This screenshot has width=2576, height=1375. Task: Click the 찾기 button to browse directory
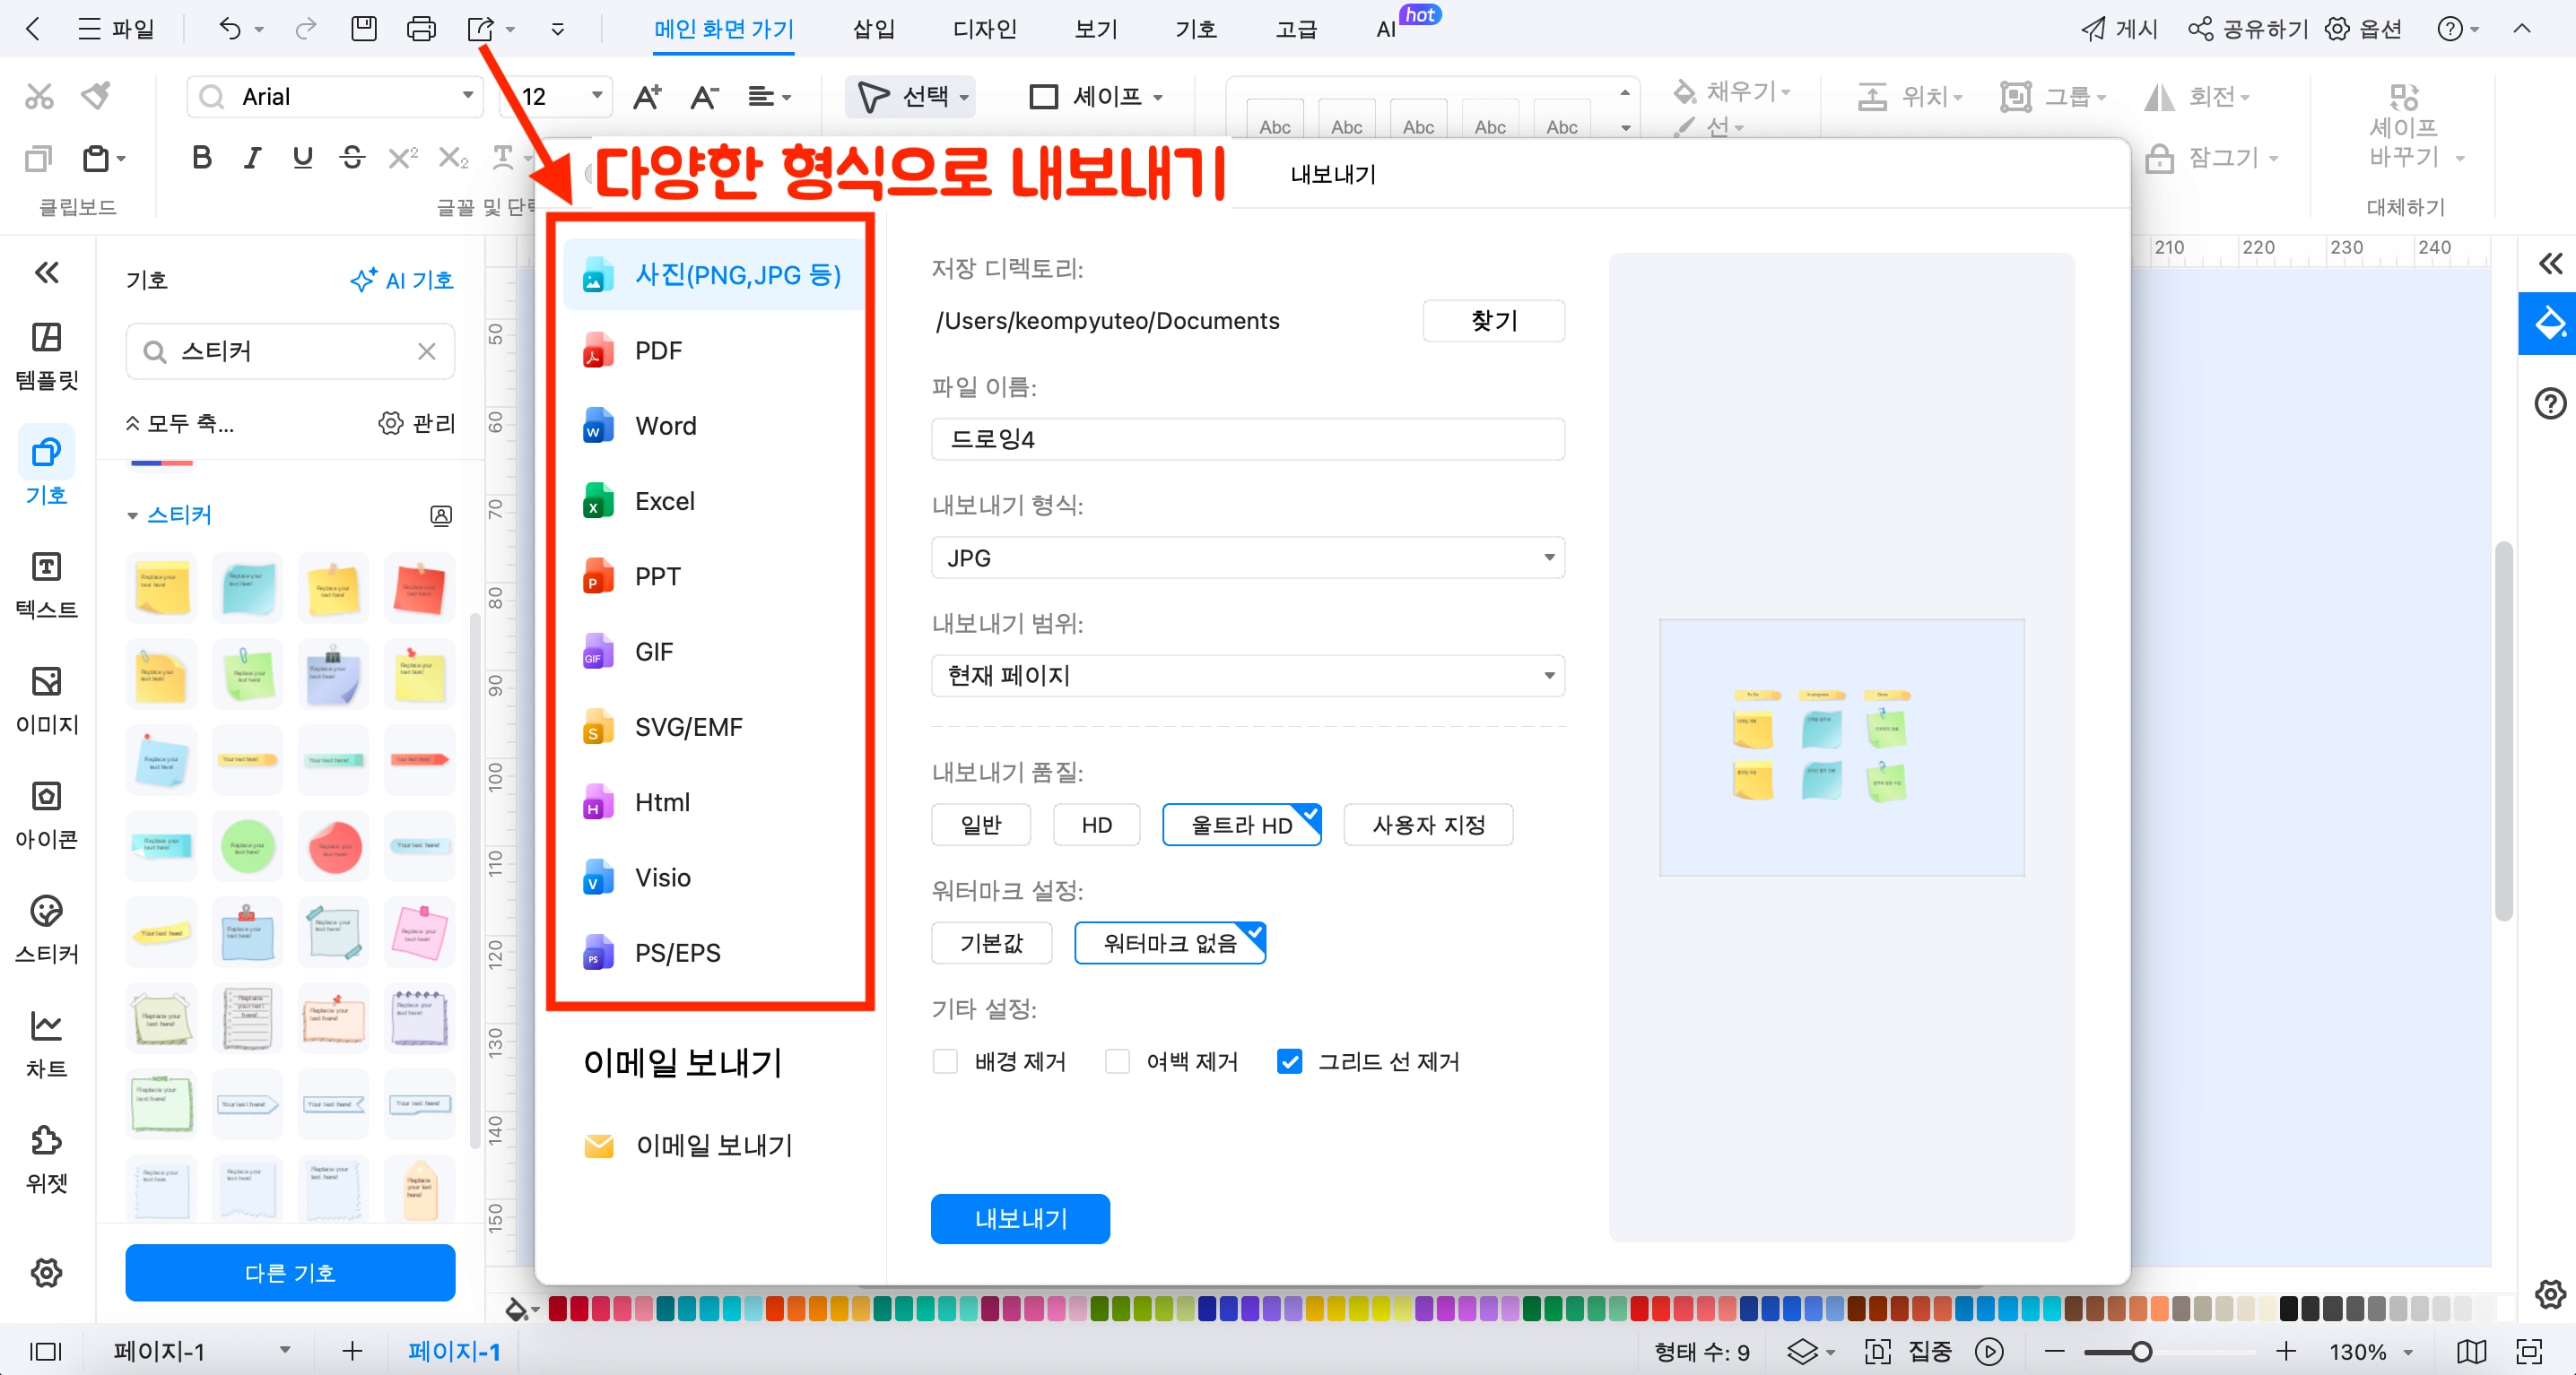click(x=1493, y=321)
